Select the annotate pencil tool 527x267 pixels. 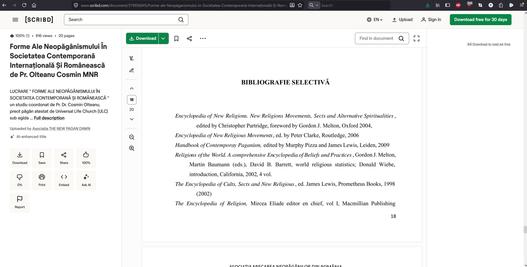click(132, 70)
